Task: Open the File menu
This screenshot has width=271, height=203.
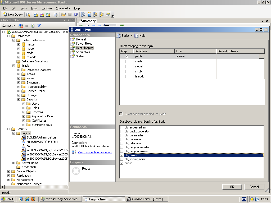Action: 5,8
